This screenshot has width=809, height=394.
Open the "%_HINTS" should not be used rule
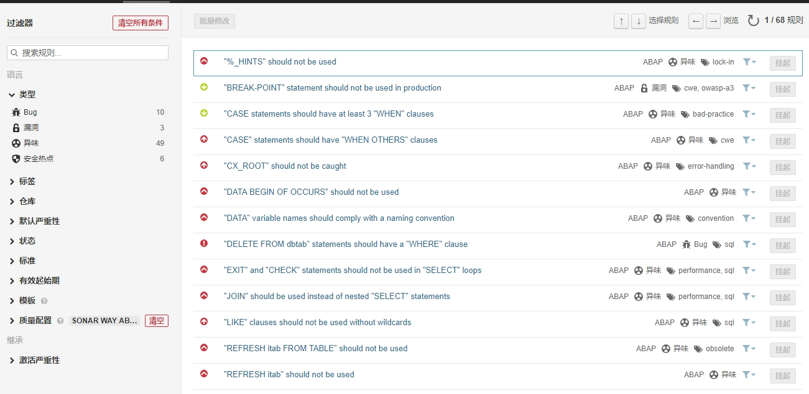[x=280, y=62]
